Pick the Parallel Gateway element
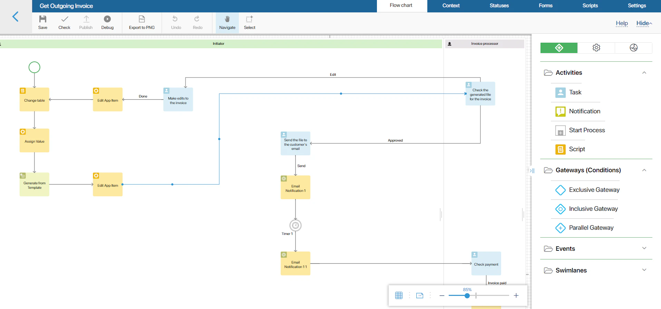Viewport: 661px width, 309px height. click(584, 228)
